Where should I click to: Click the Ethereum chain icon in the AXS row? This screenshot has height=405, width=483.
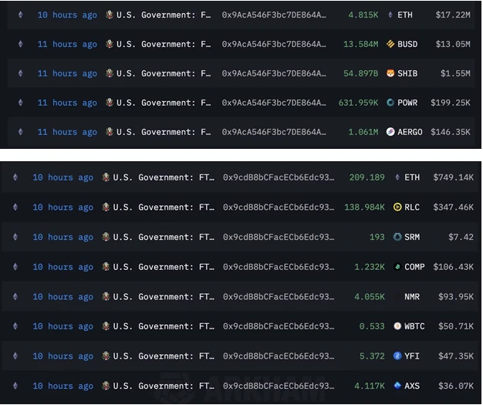[15, 386]
